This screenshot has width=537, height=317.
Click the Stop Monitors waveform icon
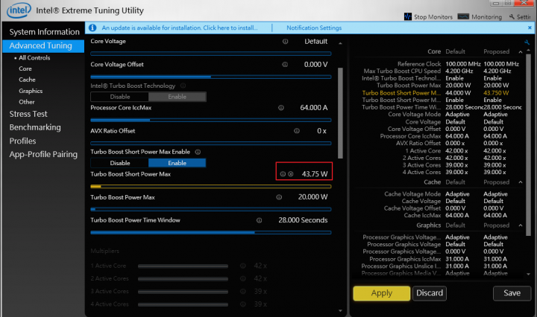pos(407,16)
